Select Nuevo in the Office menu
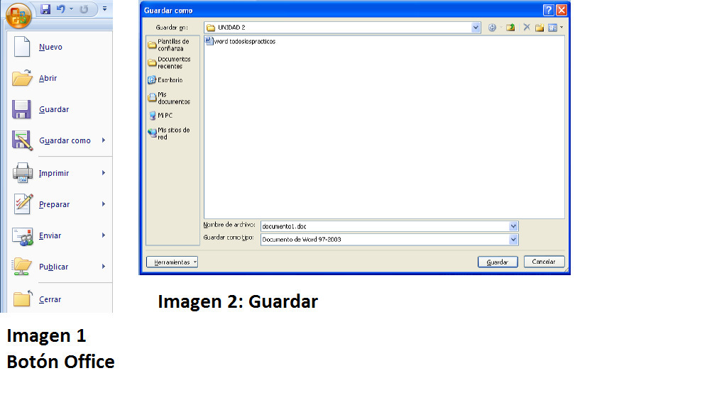Viewport: 712px width, 417px height. tap(50, 47)
